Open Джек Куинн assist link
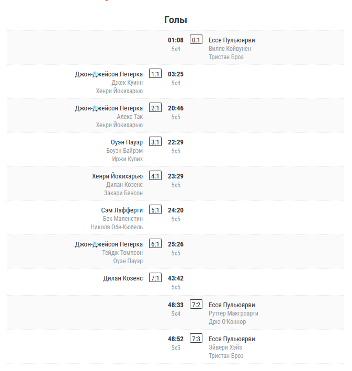352x371 pixels. tap(127, 83)
